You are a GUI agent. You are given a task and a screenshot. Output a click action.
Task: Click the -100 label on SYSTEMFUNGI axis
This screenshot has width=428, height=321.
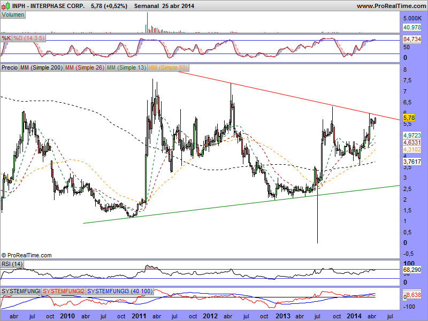[x=409, y=307]
